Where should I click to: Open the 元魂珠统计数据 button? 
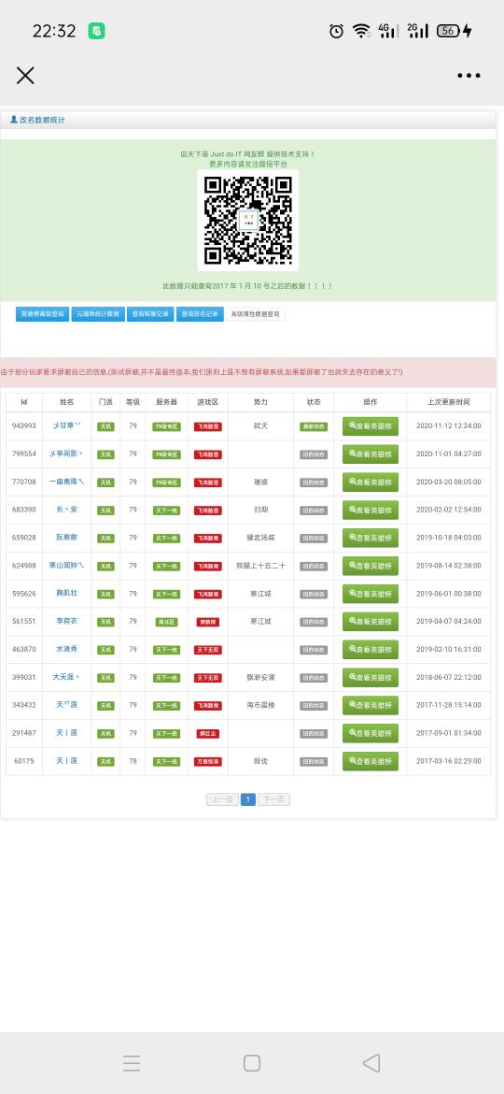click(x=98, y=314)
